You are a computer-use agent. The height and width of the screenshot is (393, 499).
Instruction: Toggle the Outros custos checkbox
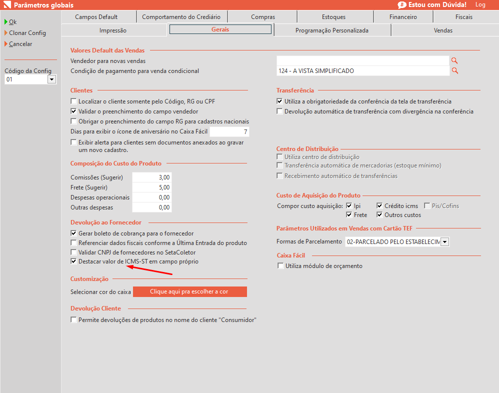tap(379, 215)
